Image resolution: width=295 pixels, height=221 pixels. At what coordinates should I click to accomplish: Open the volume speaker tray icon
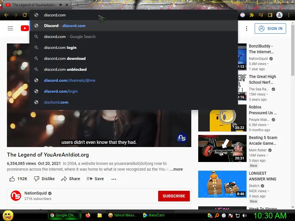click(x=245, y=216)
